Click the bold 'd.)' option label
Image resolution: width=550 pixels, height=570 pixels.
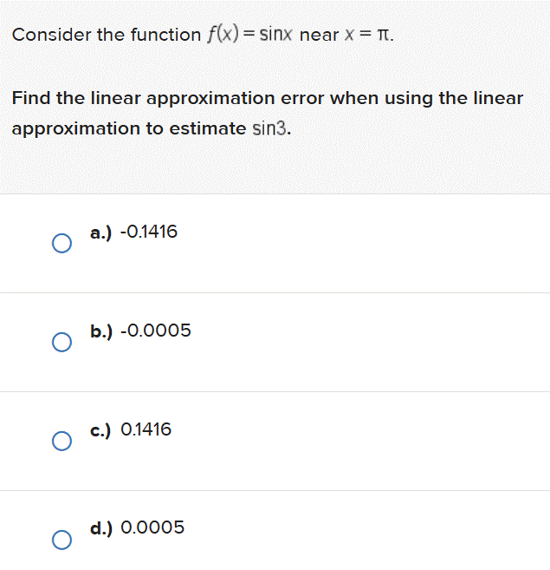(x=101, y=528)
